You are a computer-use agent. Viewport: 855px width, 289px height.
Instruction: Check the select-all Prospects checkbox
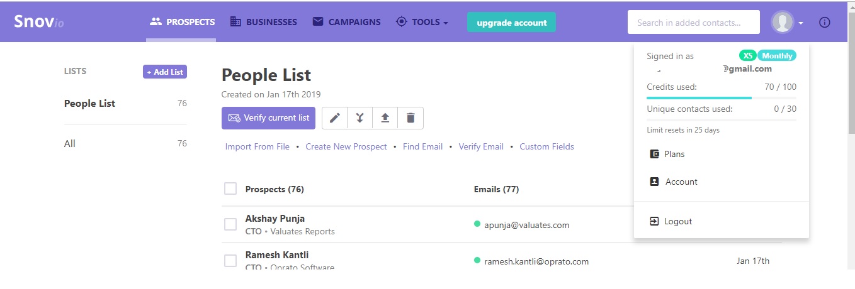point(230,189)
